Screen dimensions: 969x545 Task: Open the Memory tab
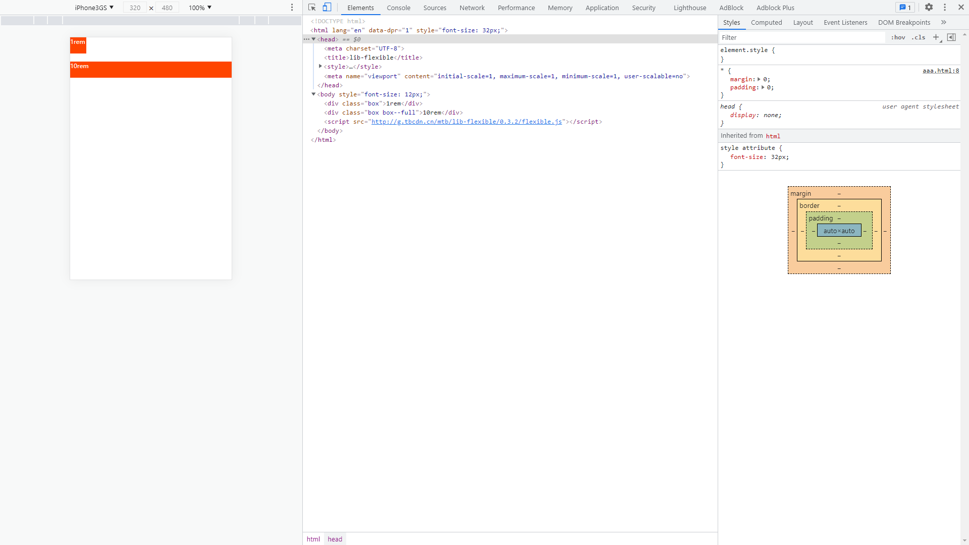(560, 8)
